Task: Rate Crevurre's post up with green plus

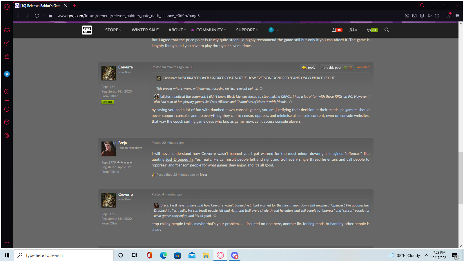Action: pos(345,68)
